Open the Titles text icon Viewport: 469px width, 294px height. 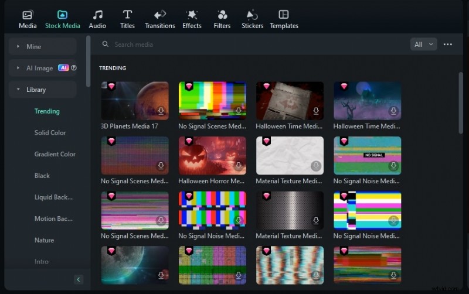[x=127, y=15]
